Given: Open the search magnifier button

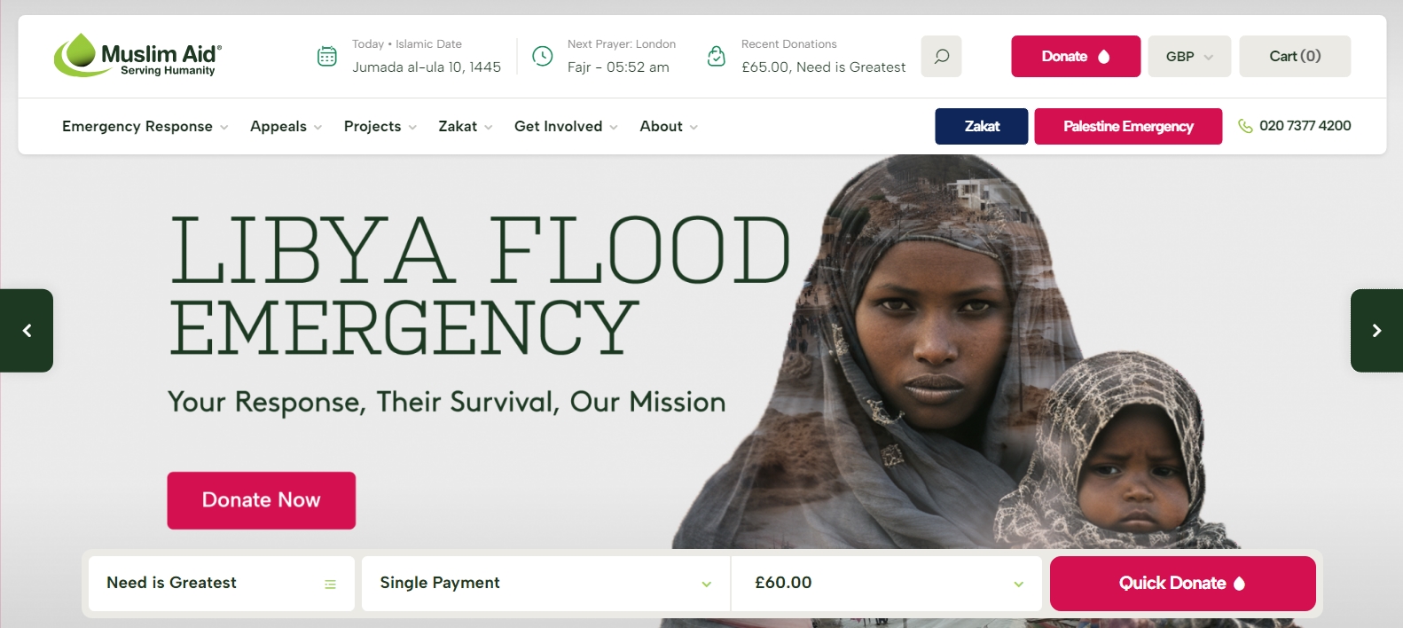Looking at the screenshot, I should point(941,56).
